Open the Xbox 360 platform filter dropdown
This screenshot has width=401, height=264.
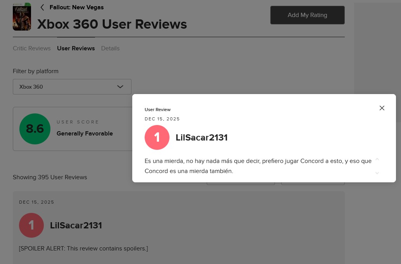pos(72,87)
